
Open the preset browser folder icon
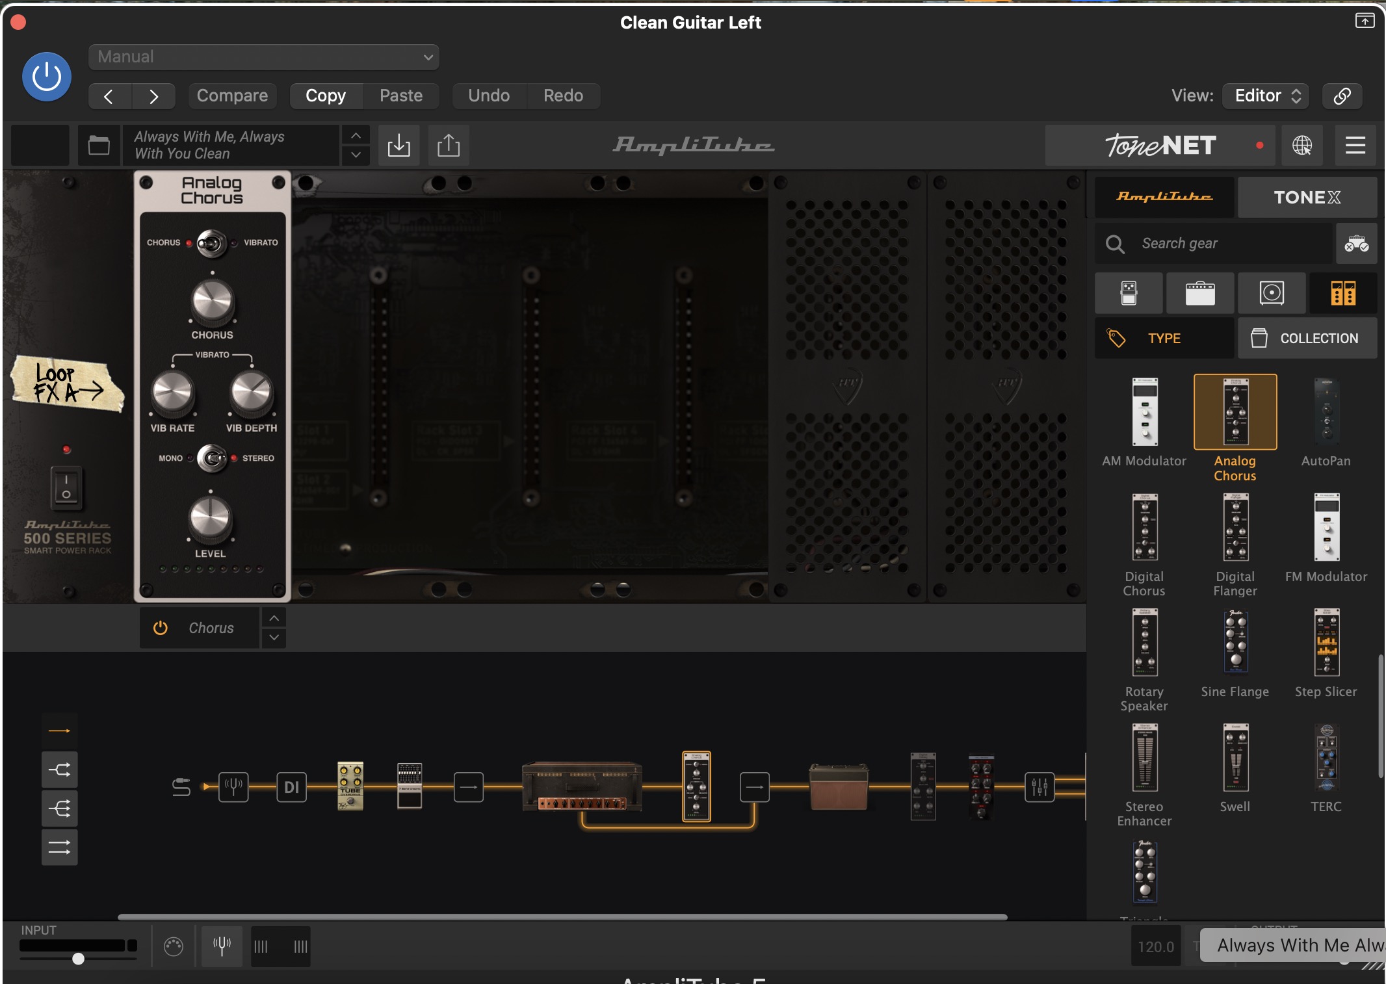click(99, 145)
